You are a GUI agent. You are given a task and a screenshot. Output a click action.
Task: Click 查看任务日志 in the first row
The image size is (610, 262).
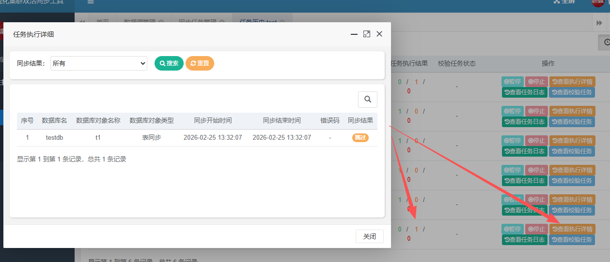point(524,92)
